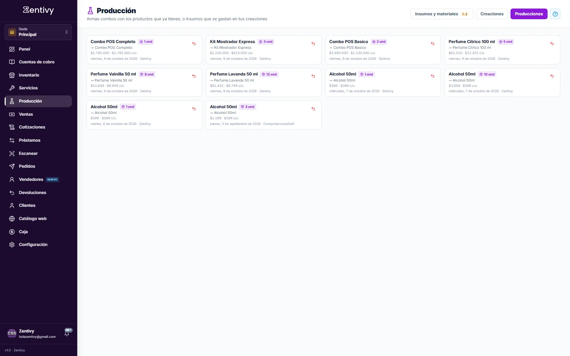Open the Zentivy account profile
The height and width of the screenshot is (356, 570).
click(x=32, y=334)
